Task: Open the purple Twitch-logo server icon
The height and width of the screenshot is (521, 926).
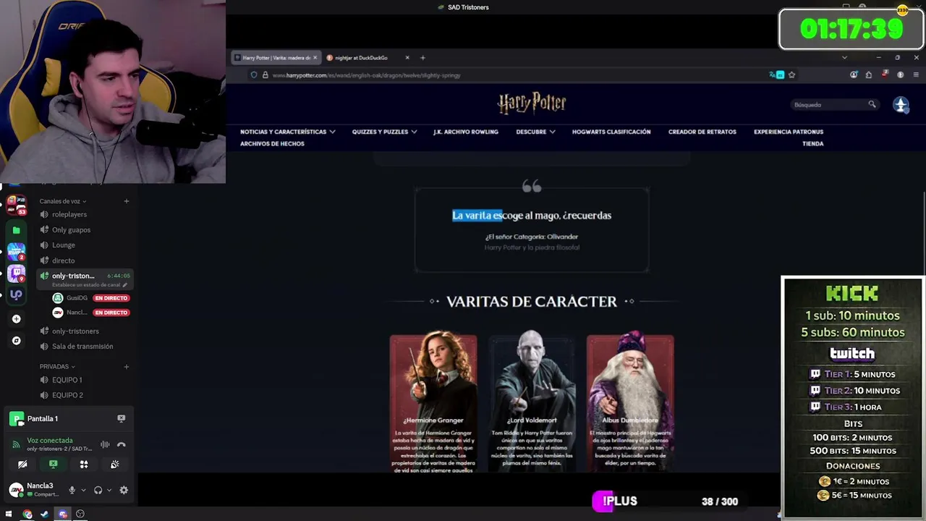Action: [x=16, y=274]
